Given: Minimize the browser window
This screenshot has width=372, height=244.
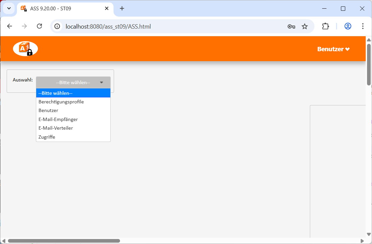Looking at the screenshot, I should pyautogui.click(x=324, y=9).
